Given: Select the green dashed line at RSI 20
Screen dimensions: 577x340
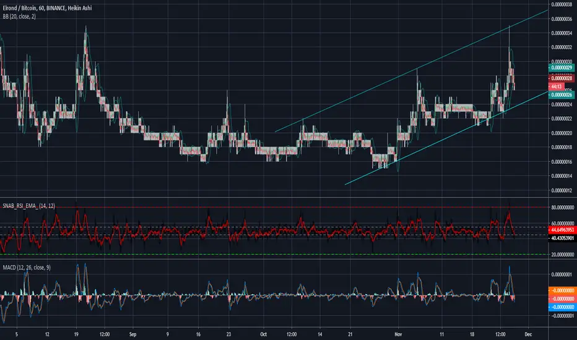Looking at the screenshot, I should click(274, 254).
